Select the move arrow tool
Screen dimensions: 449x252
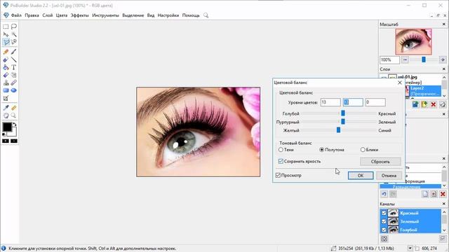pos(6,34)
